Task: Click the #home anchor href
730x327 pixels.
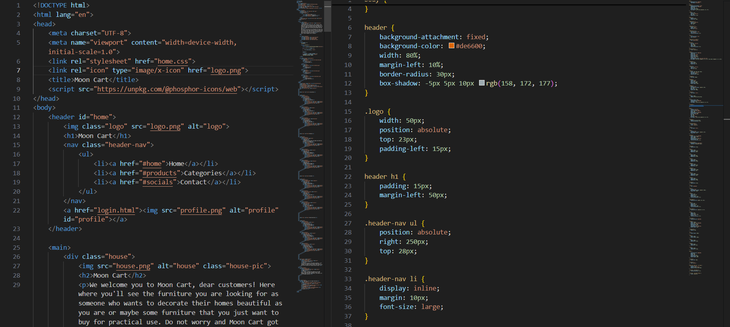Action: [152, 163]
